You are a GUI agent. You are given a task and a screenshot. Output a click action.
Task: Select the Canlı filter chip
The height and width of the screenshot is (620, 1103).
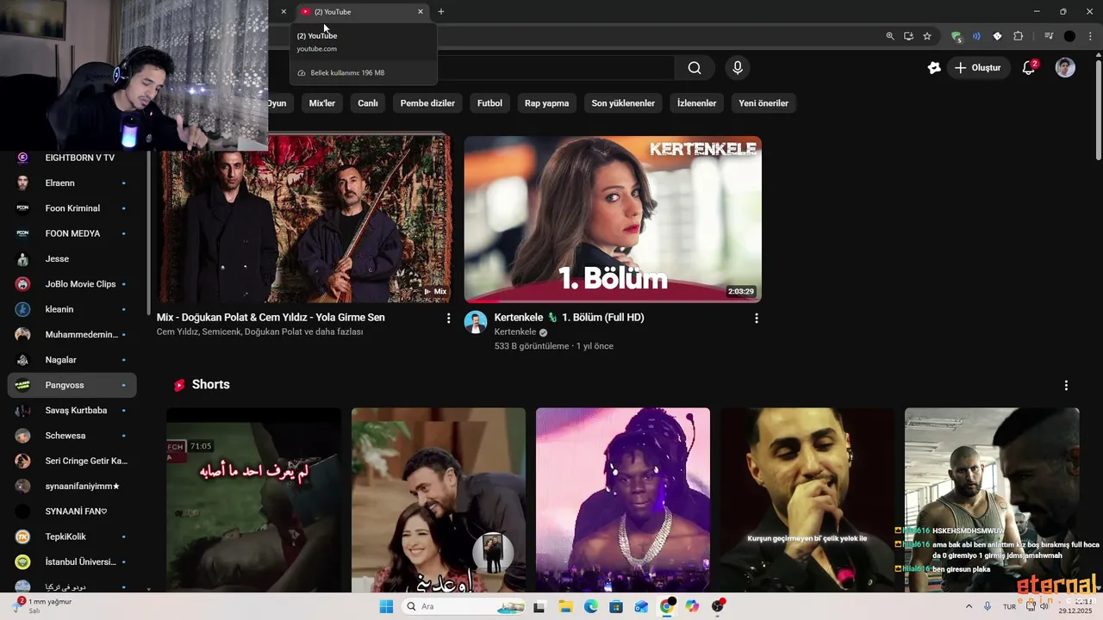368,103
